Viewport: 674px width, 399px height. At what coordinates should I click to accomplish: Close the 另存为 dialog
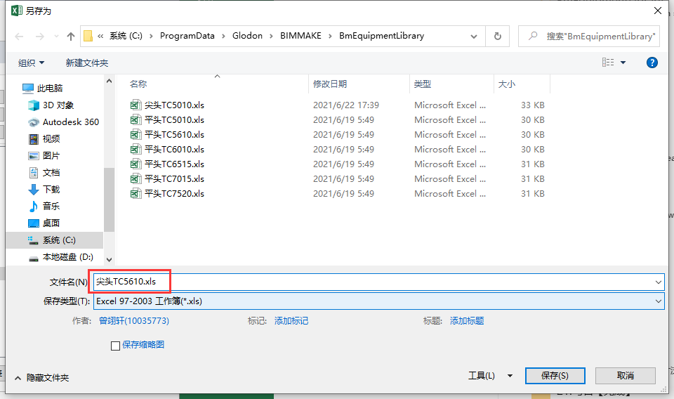(658, 11)
